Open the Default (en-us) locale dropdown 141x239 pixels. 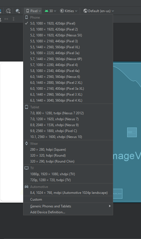click(99, 11)
